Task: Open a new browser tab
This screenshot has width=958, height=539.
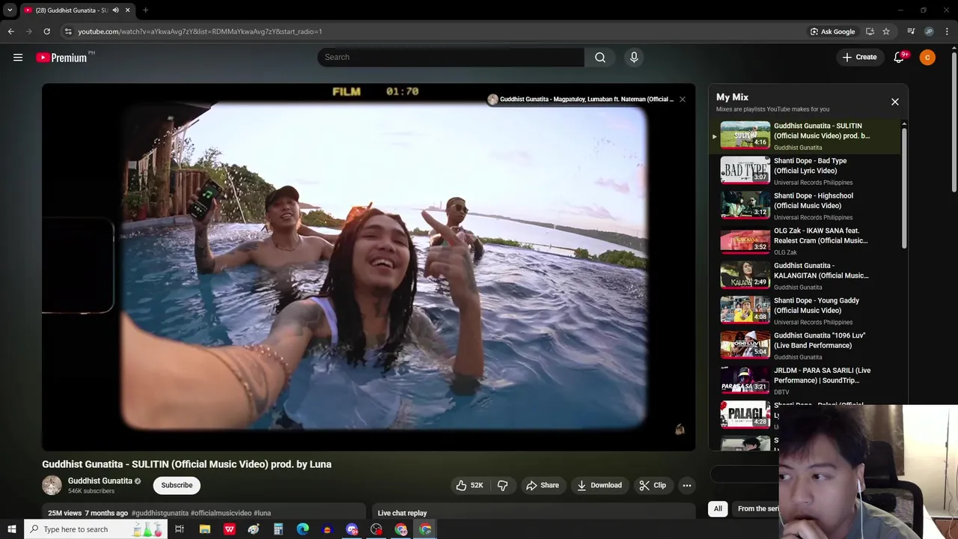Action: pos(145,10)
